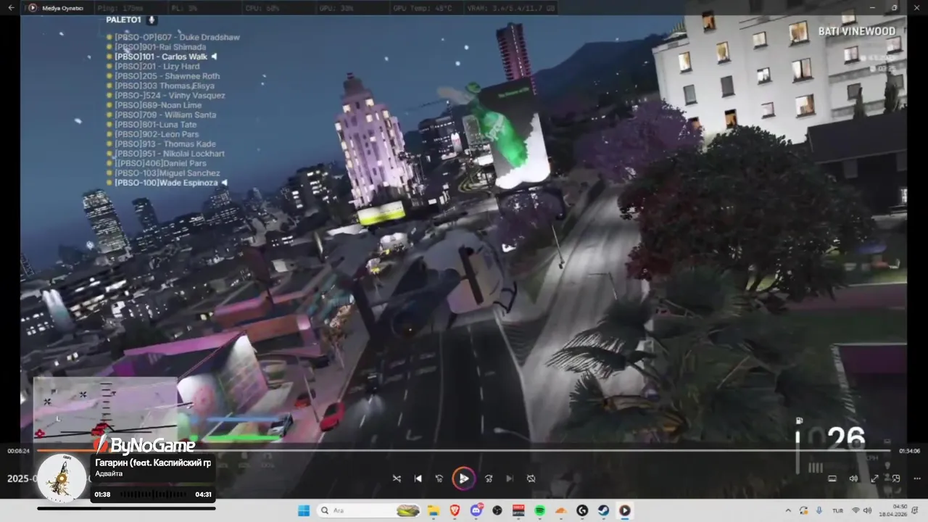
Task: Click the music widget duration 04:31
Action: point(203,494)
